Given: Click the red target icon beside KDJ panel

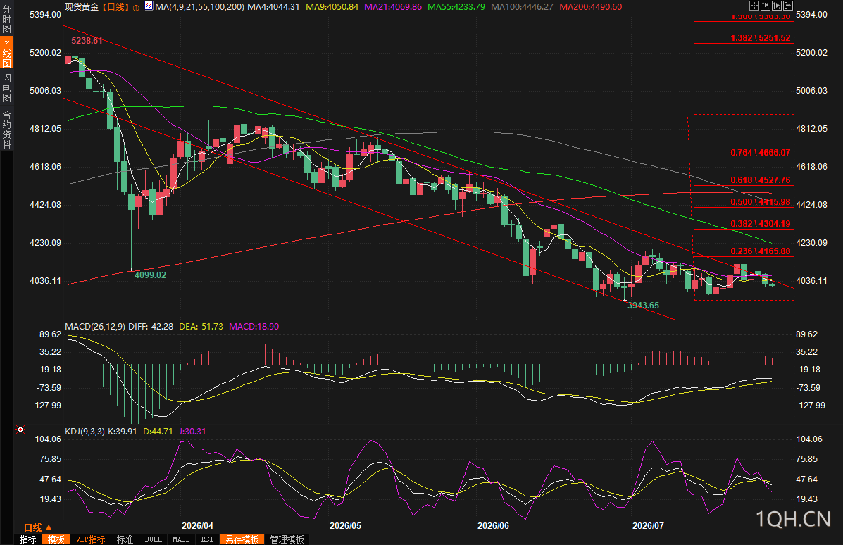Looking at the screenshot, I should pos(20,430).
